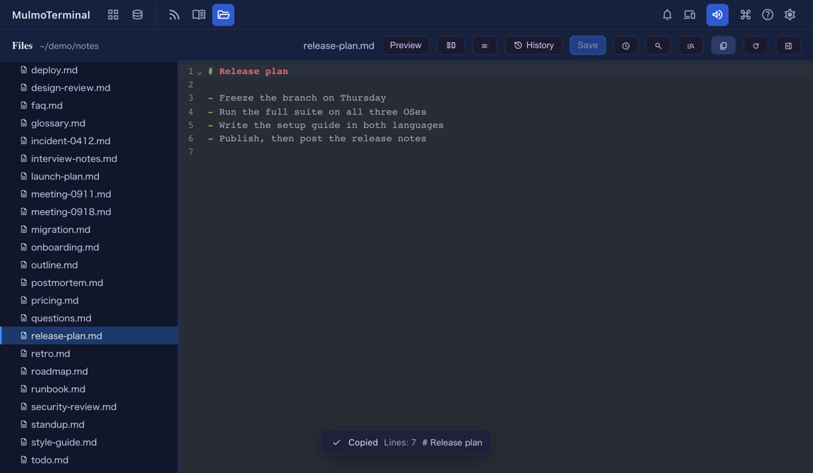Viewport: 813px width, 473px height.
Task: Open todo.md
Action: (89, 460)
